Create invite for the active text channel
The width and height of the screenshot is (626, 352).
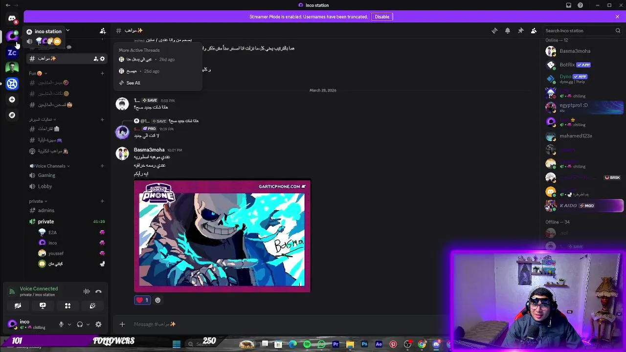(x=95, y=59)
